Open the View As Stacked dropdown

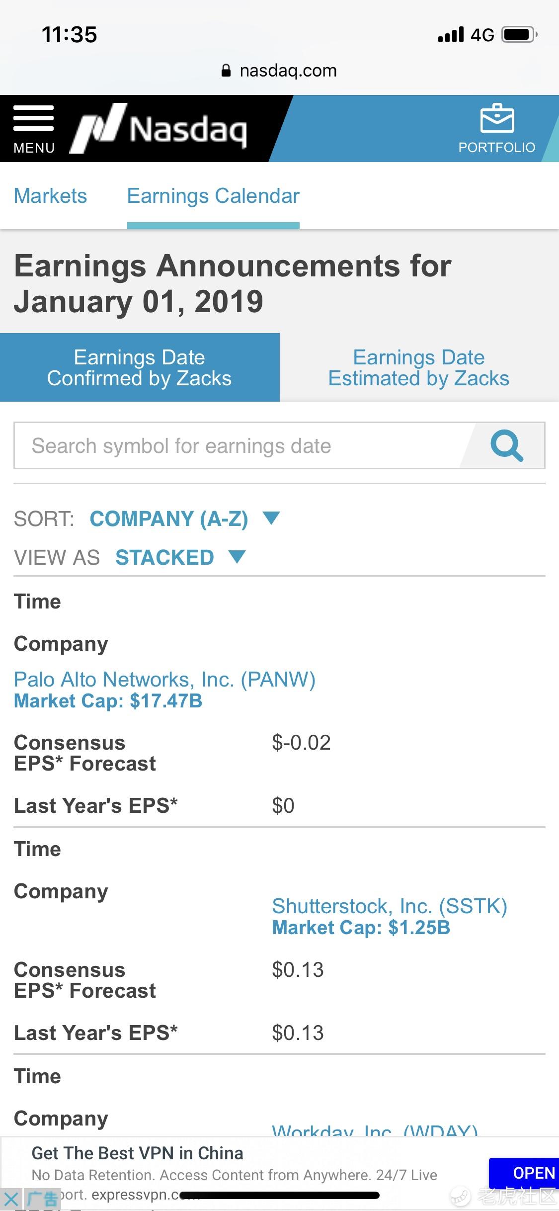click(x=165, y=557)
